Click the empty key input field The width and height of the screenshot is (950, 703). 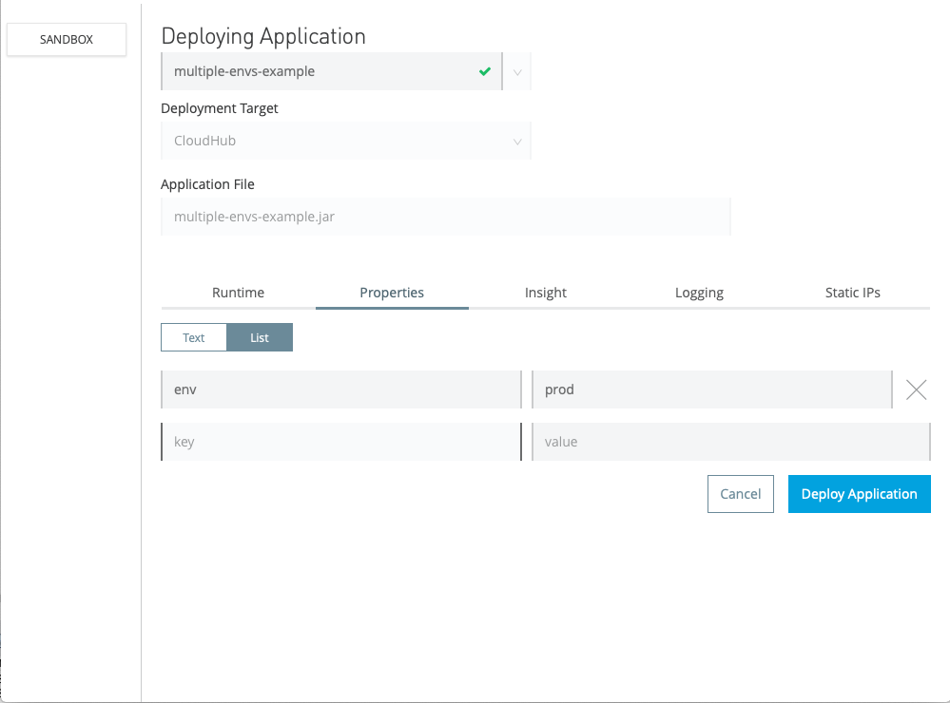340,441
